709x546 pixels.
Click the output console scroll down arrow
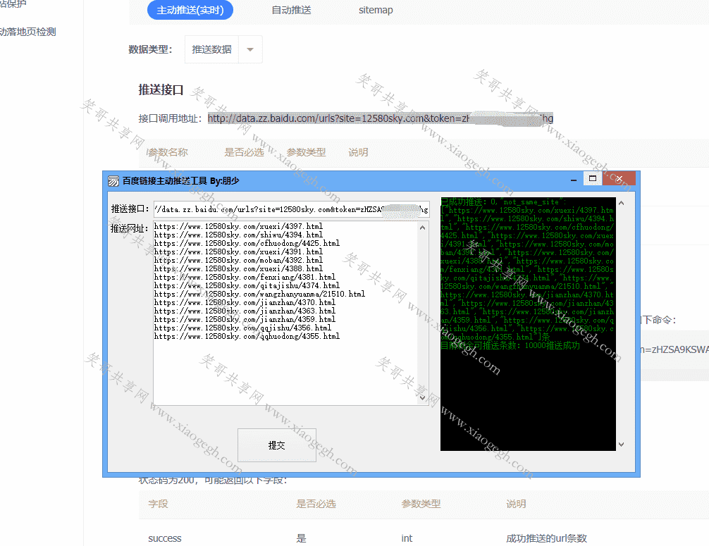622,445
